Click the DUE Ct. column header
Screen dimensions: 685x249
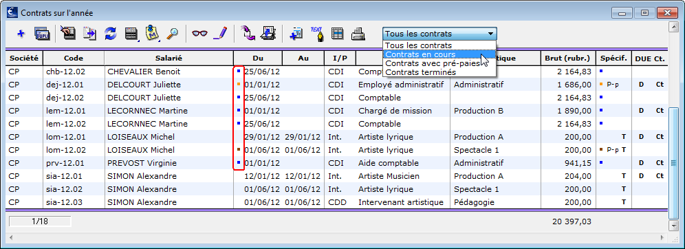(x=650, y=58)
